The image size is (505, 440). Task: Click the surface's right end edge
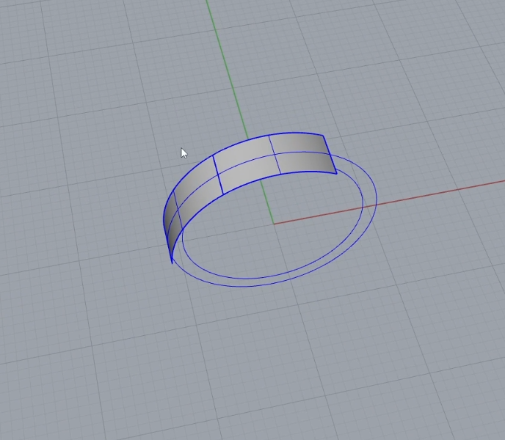pyautogui.click(x=330, y=154)
